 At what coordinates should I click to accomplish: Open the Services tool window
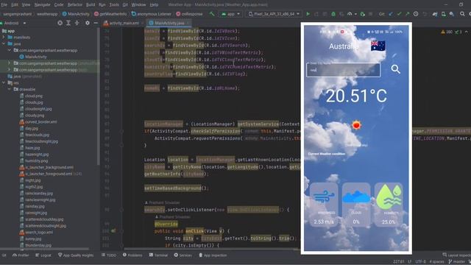tap(183, 255)
